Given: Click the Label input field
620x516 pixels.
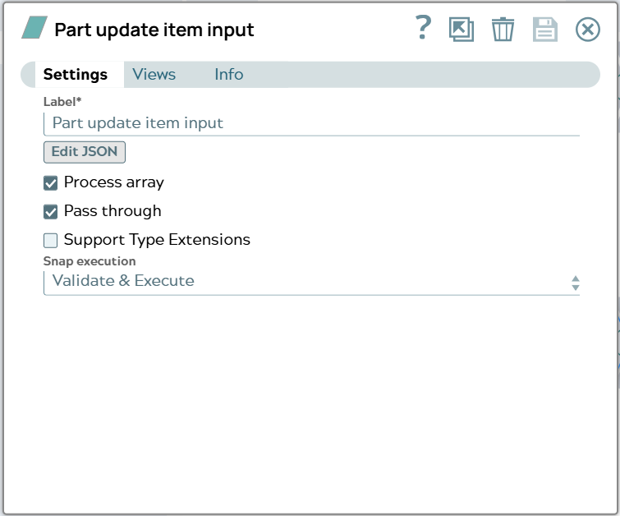Looking at the screenshot, I should pyautogui.click(x=311, y=123).
